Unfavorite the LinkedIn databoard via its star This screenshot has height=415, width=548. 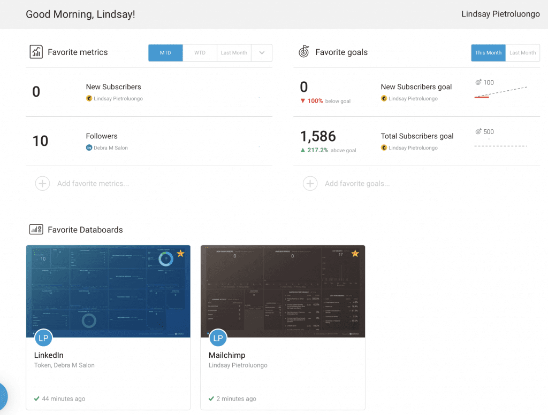(180, 254)
